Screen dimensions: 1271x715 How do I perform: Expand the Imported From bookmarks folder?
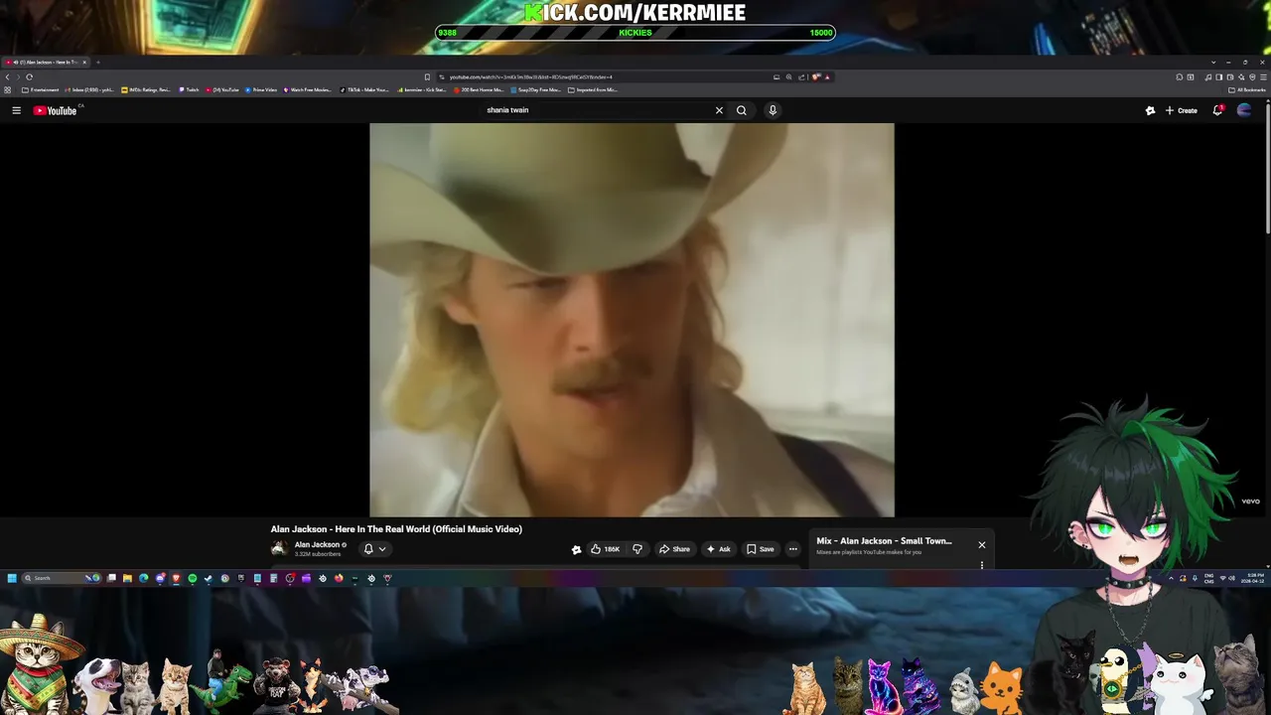click(x=593, y=89)
